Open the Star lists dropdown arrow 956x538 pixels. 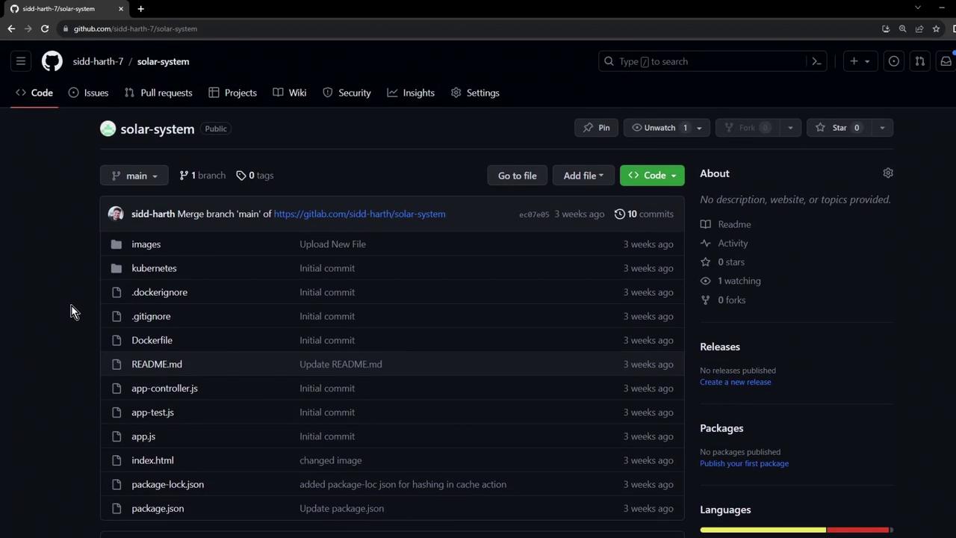tap(882, 128)
